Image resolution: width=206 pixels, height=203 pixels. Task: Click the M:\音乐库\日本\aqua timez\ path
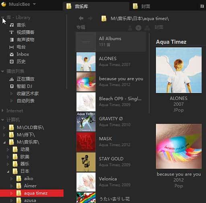(x=140, y=18)
